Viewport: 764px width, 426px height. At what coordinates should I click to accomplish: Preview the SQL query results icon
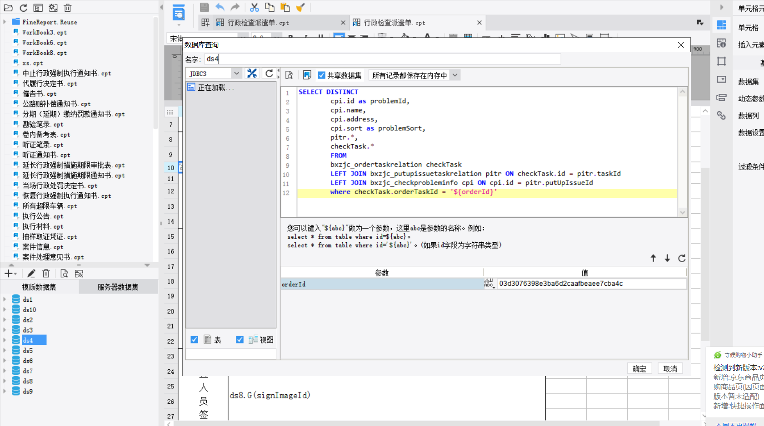coord(289,75)
